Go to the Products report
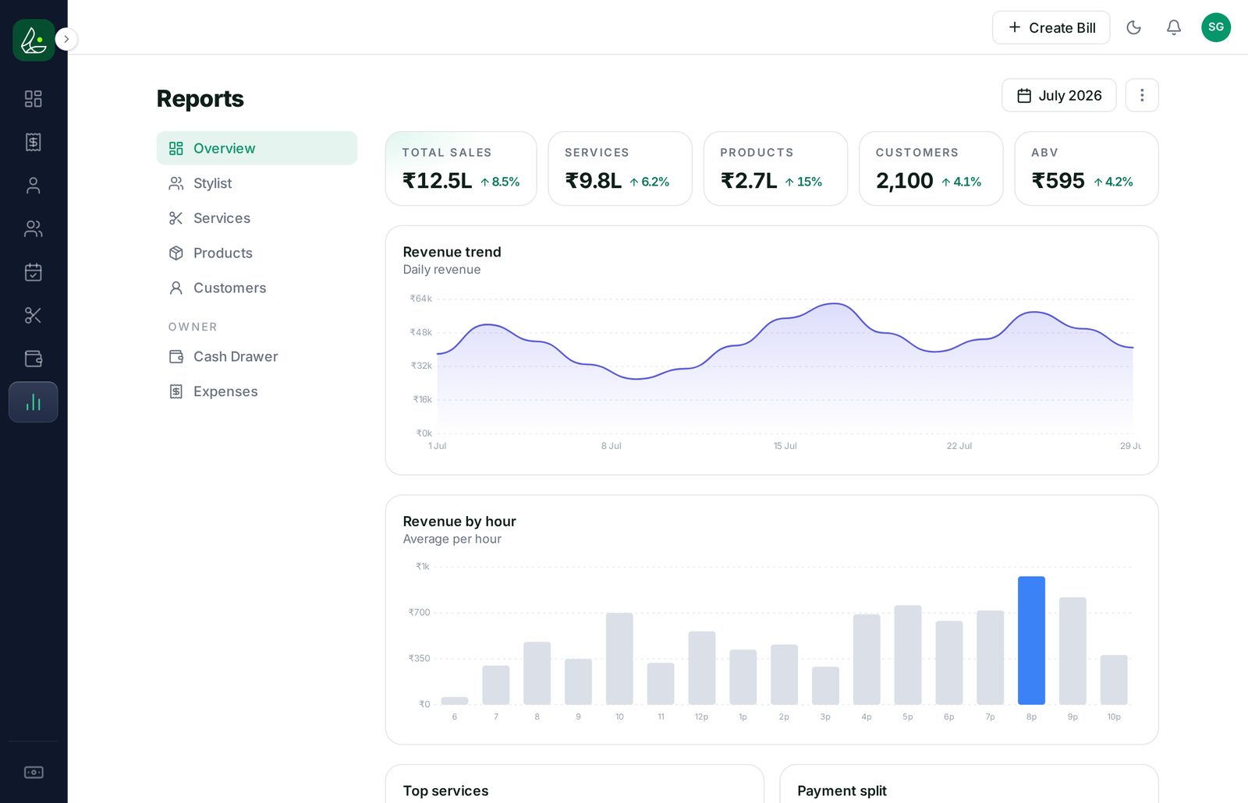1248x803 pixels. pyautogui.click(x=257, y=253)
